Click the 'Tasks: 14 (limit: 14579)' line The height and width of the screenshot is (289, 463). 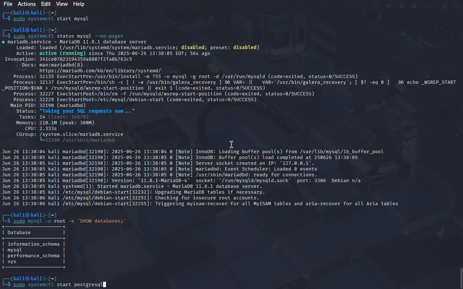[x=54, y=117]
